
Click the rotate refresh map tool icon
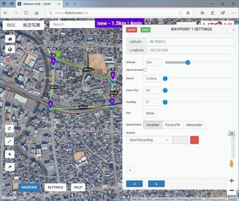tap(9, 129)
